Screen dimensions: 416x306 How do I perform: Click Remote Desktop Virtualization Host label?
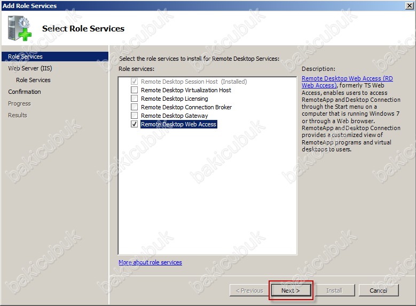pos(186,90)
